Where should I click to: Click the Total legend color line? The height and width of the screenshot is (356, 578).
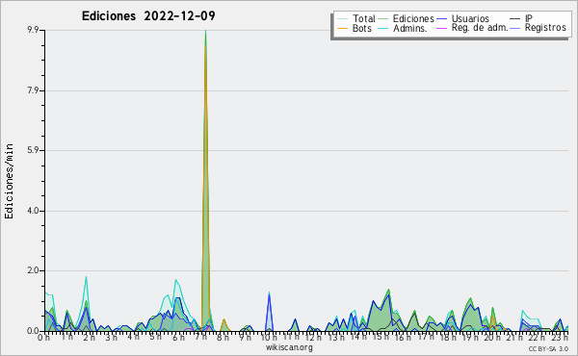[x=342, y=18]
